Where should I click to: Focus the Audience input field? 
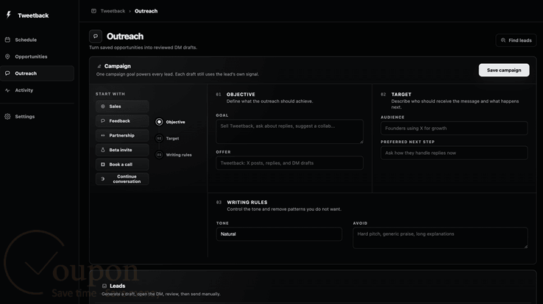pyautogui.click(x=454, y=129)
